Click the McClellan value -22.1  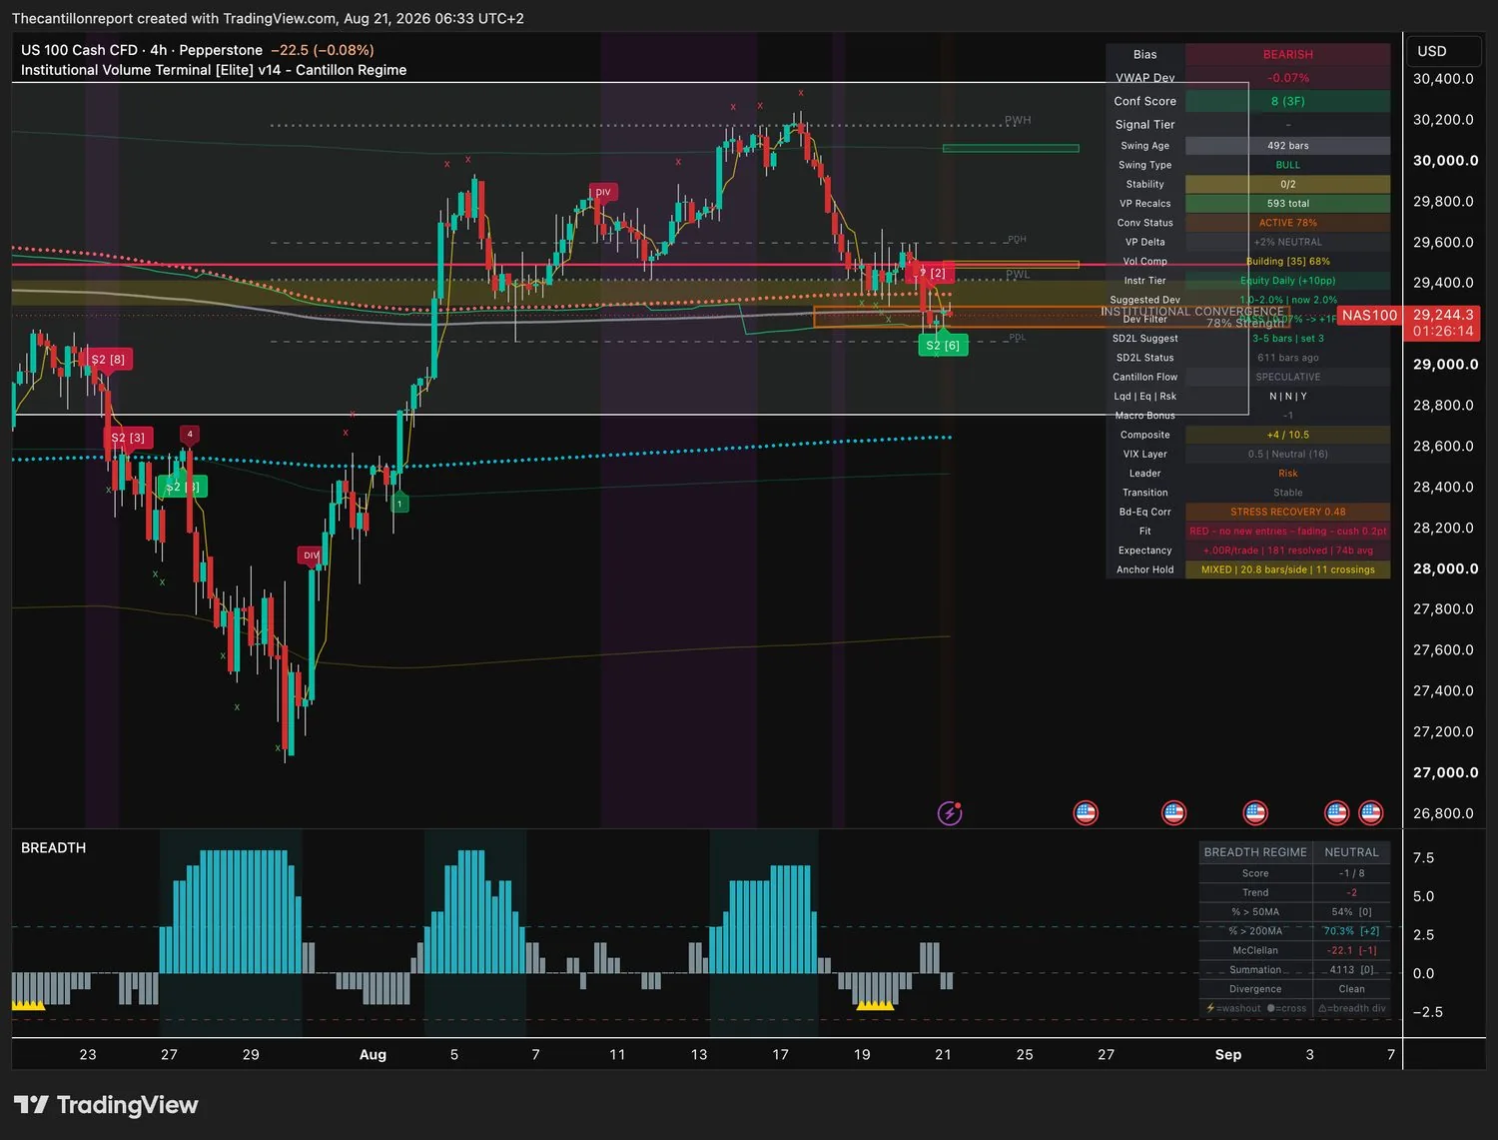(1351, 950)
